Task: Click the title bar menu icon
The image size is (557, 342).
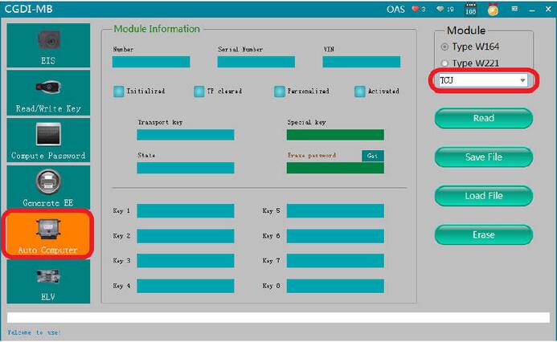Action: (x=514, y=9)
